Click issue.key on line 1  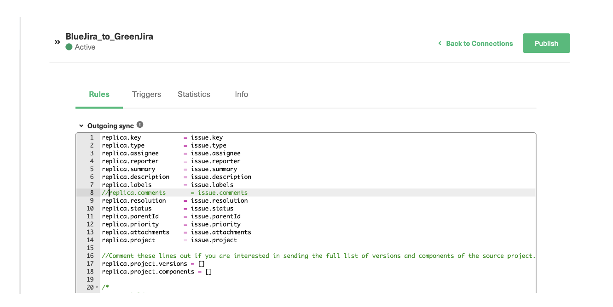[x=207, y=137]
